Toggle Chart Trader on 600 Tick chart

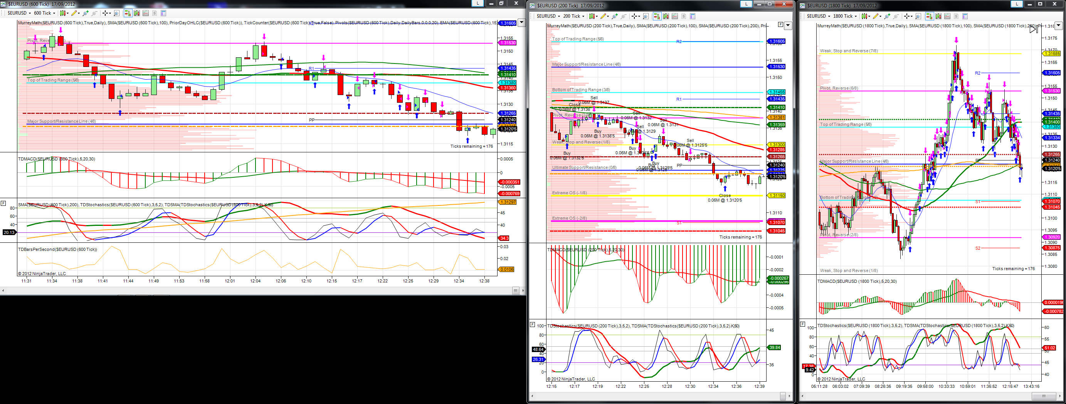pos(128,13)
